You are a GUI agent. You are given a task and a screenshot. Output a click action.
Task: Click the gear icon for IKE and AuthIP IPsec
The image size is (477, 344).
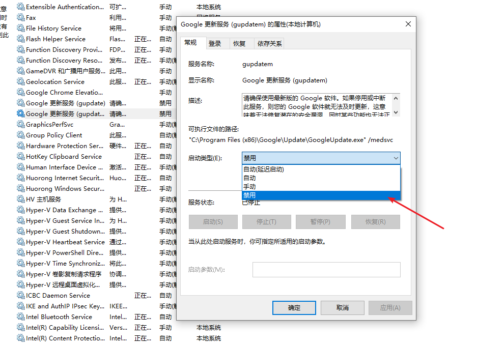(21, 306)
